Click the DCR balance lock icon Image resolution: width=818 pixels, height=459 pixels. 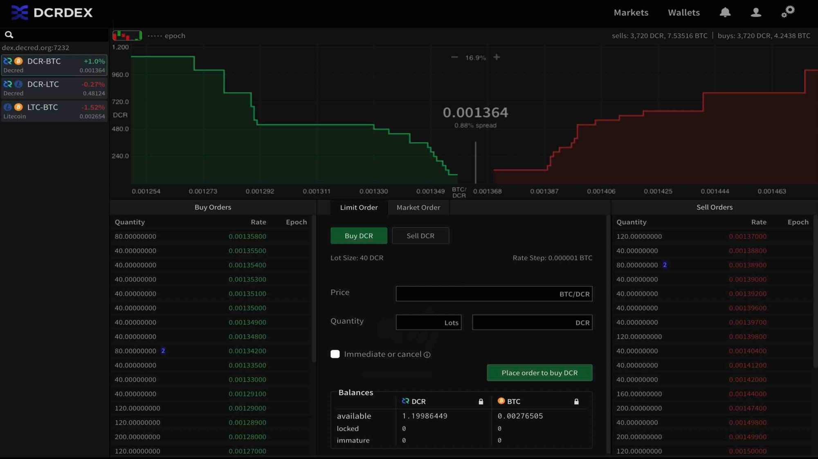(x=481, y=402)
